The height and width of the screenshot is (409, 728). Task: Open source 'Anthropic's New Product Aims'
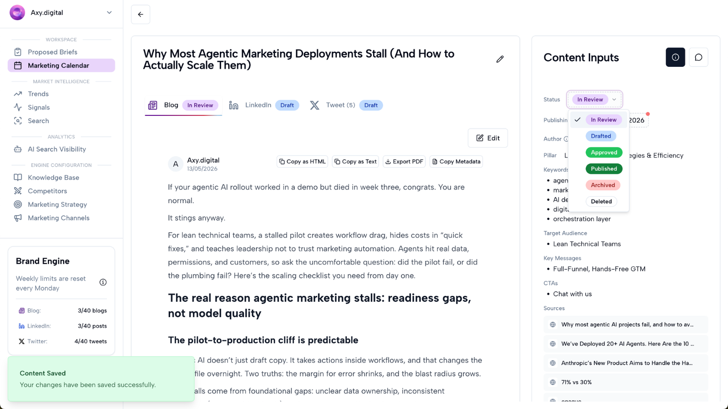[x=626, y=363]
